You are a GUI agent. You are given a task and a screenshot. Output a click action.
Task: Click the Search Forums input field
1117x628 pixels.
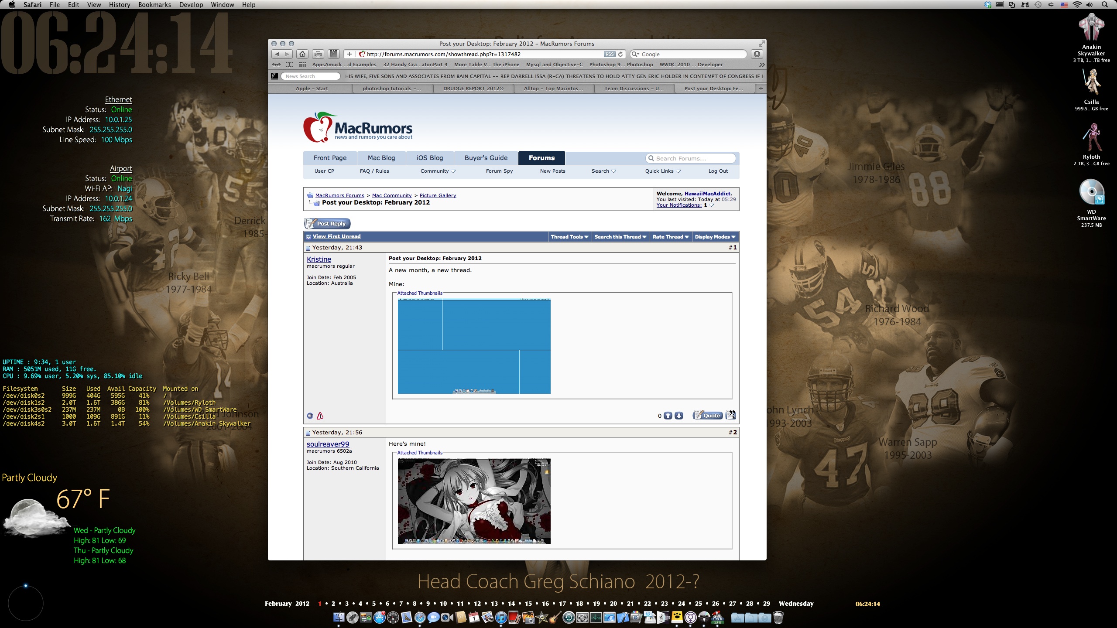tap(690, 158)
